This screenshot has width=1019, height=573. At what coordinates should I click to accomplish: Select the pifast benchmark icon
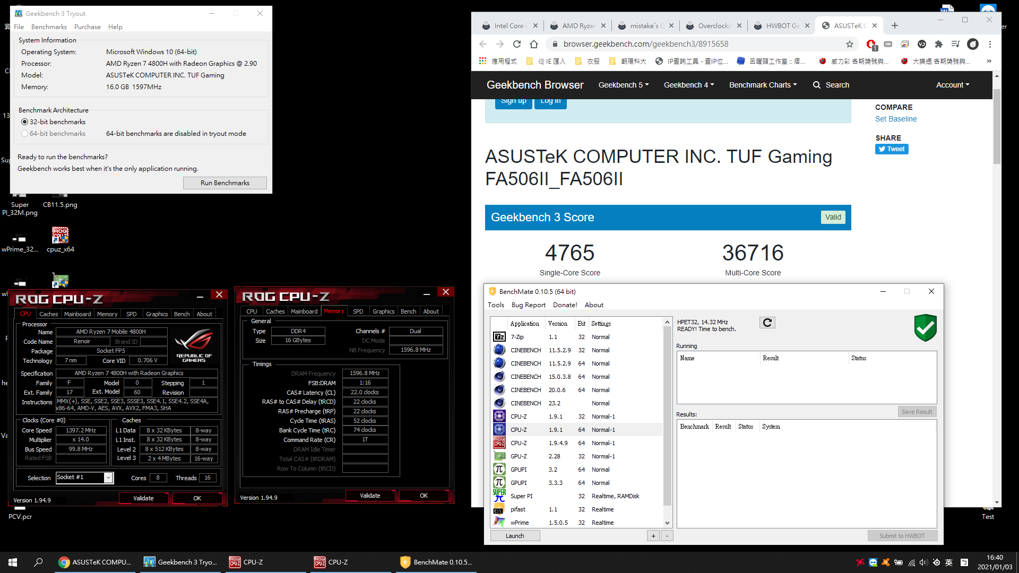(499, 509)
